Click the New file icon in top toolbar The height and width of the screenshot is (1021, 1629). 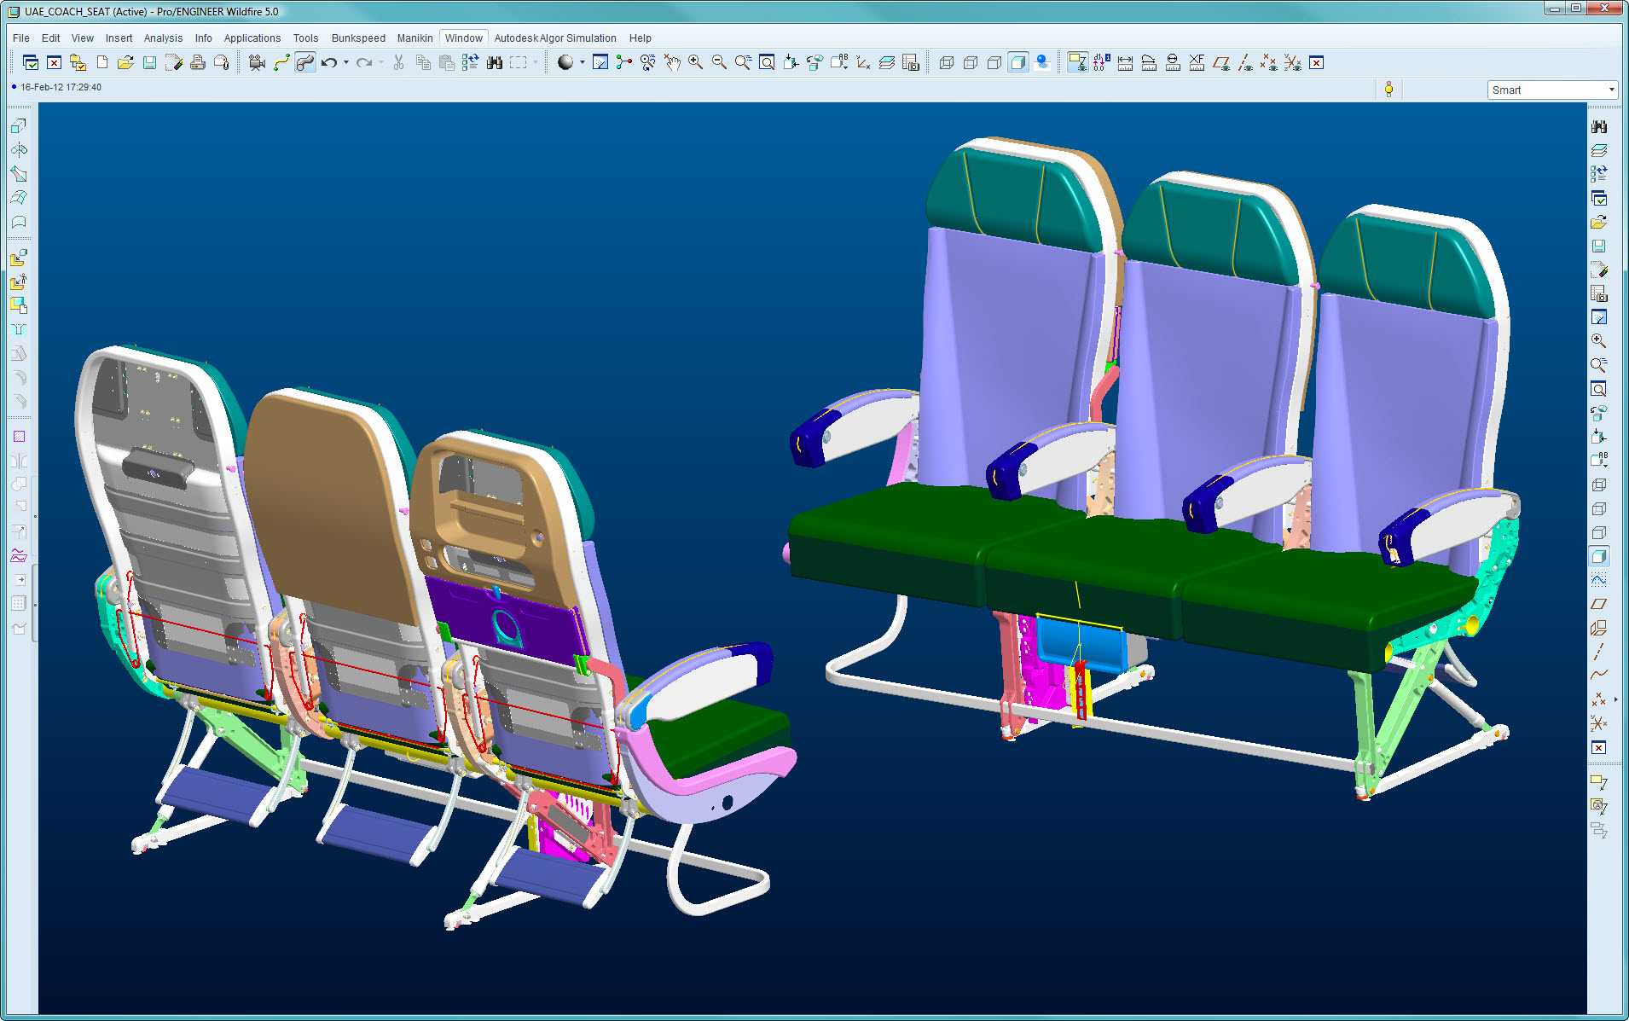point(102,62)
